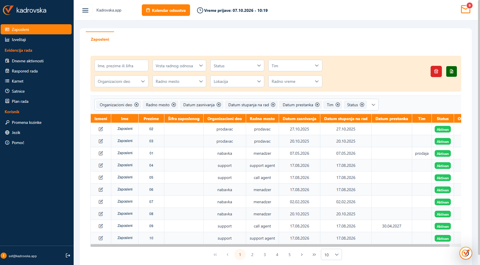
Task: Remove the Organizacioni deo column chip
Action: (136, 105)
